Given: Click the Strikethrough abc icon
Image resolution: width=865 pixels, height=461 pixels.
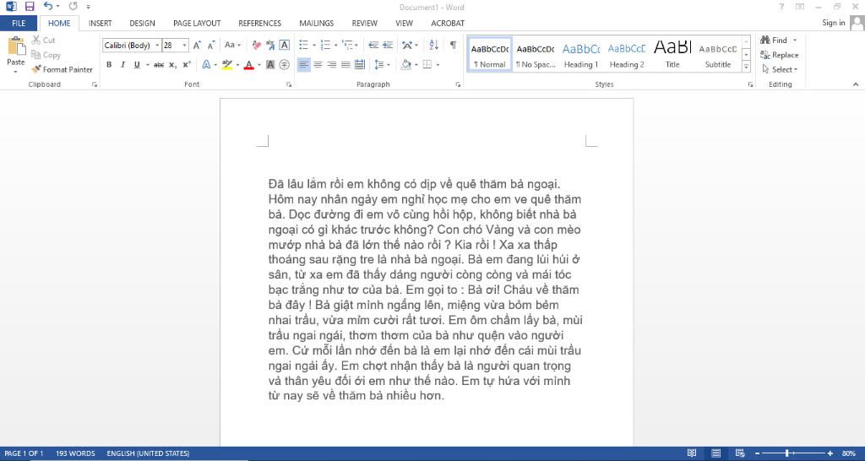Looking at the screenshot, I should point(159,64).
